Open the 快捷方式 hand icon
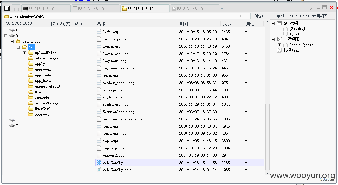This screenshot has width=338, height=185. 279,50
